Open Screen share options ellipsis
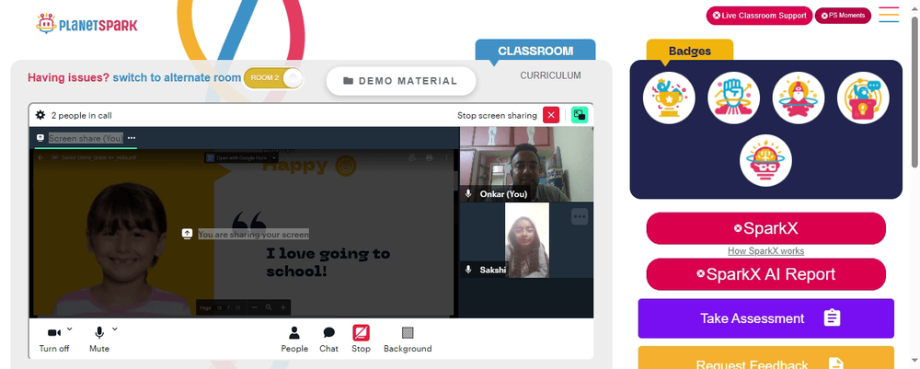The image size is (920, 369). (132, 138)
